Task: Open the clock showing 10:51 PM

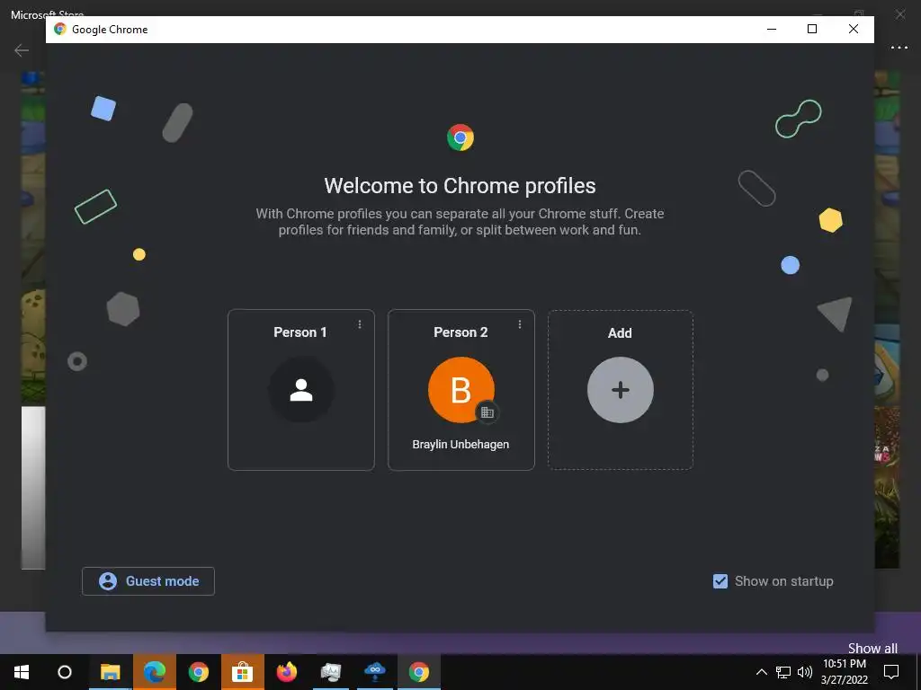Action: coord(845,672)
